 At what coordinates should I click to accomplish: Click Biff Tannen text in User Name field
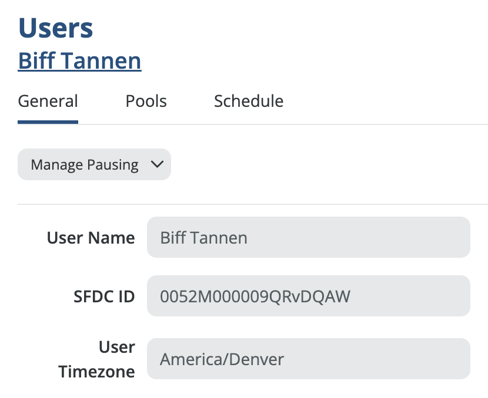[x=203, y=238]
